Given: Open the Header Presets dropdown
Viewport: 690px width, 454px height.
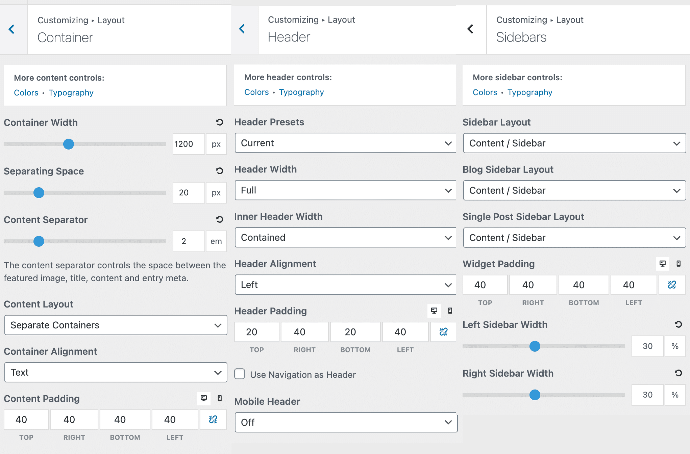Looking at the screenshot, I should tap(345, 143).
